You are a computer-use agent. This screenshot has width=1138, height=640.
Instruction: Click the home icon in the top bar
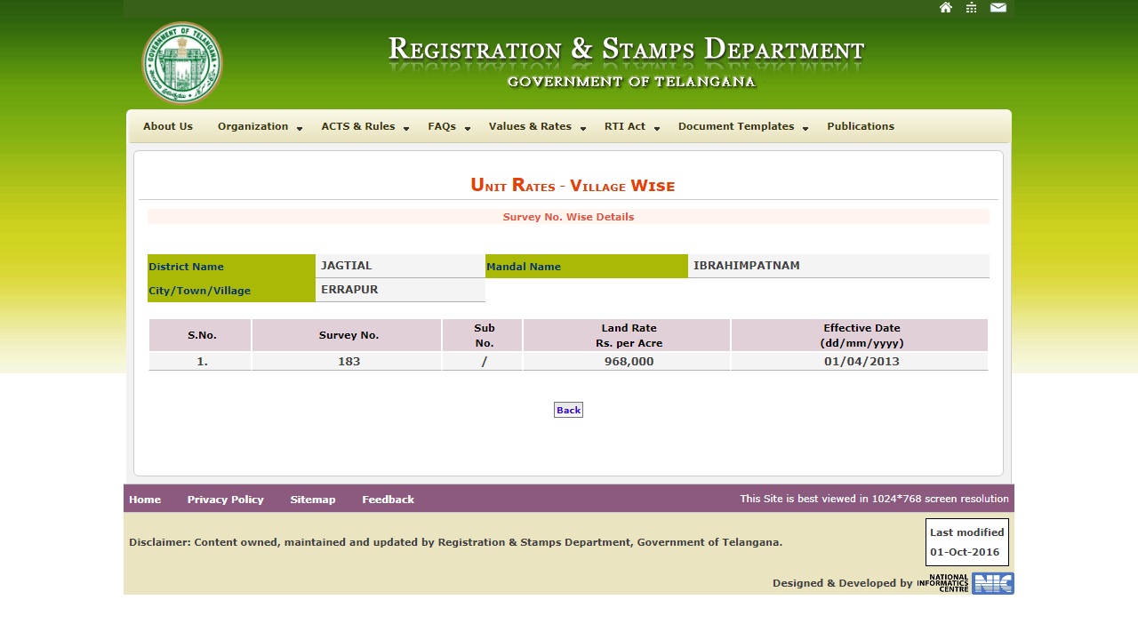pos(945,8)
